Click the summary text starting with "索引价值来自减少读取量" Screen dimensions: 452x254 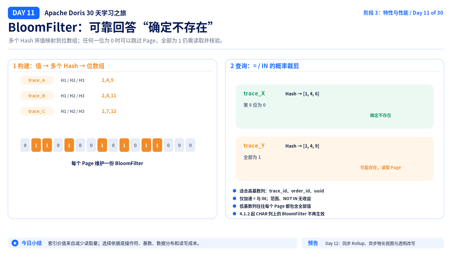point(125,243)
